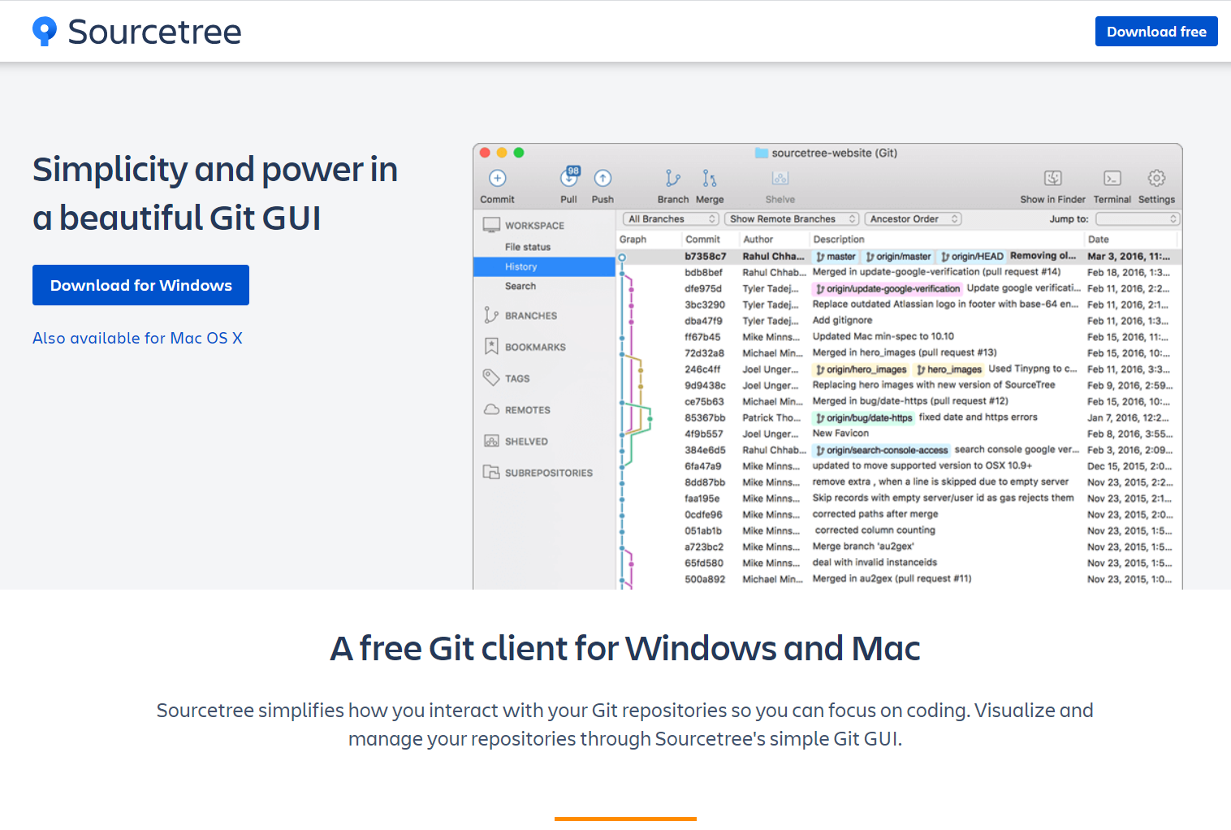Click the origin/search-console-access tag
Image resolution: width=1231 pixels, height=830 pixels.
pos(882,450)
